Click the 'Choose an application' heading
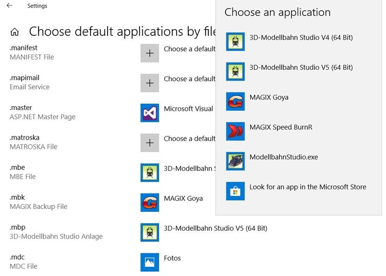Image resolution: width=386 pixels, height=276 pixels. click(277, 12)
